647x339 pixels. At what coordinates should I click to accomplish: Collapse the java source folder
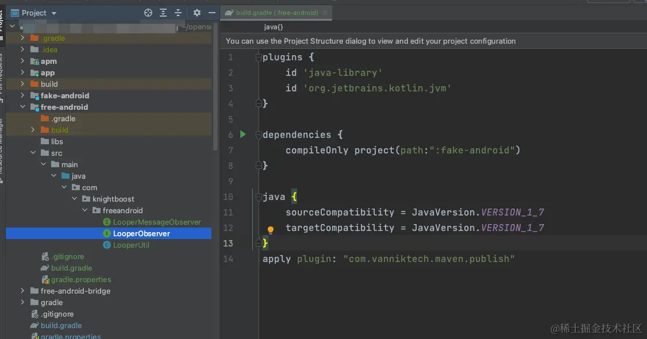point(53,176)
